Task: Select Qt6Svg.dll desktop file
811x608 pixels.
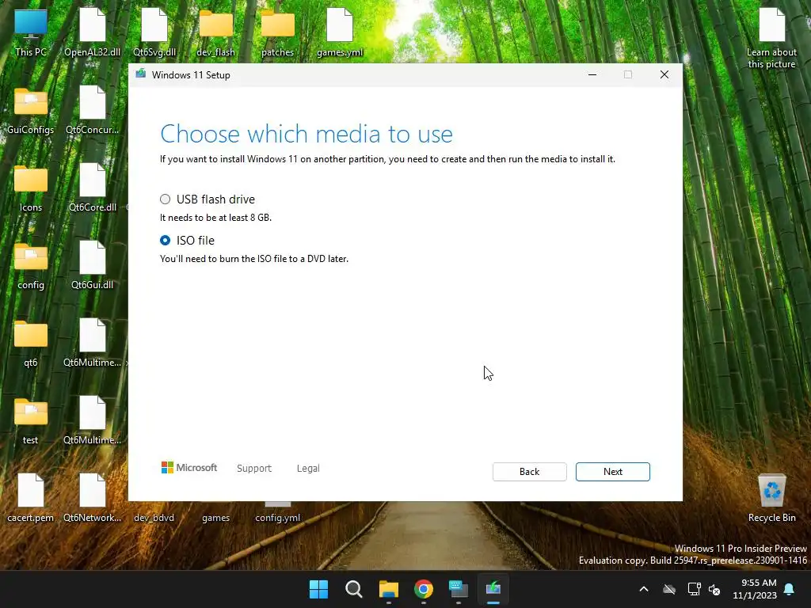Action: click(x=154, y=33)
